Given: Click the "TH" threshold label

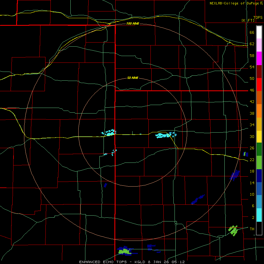Looking at the screenshot, I should [252, 229].
